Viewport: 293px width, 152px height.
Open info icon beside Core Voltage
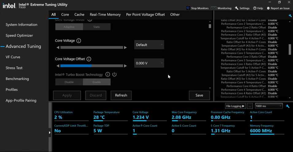tap(79, 41)
